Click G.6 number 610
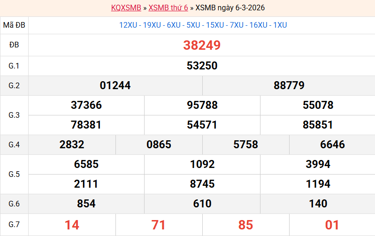This screenshot has height=236, width=375. 202,204
